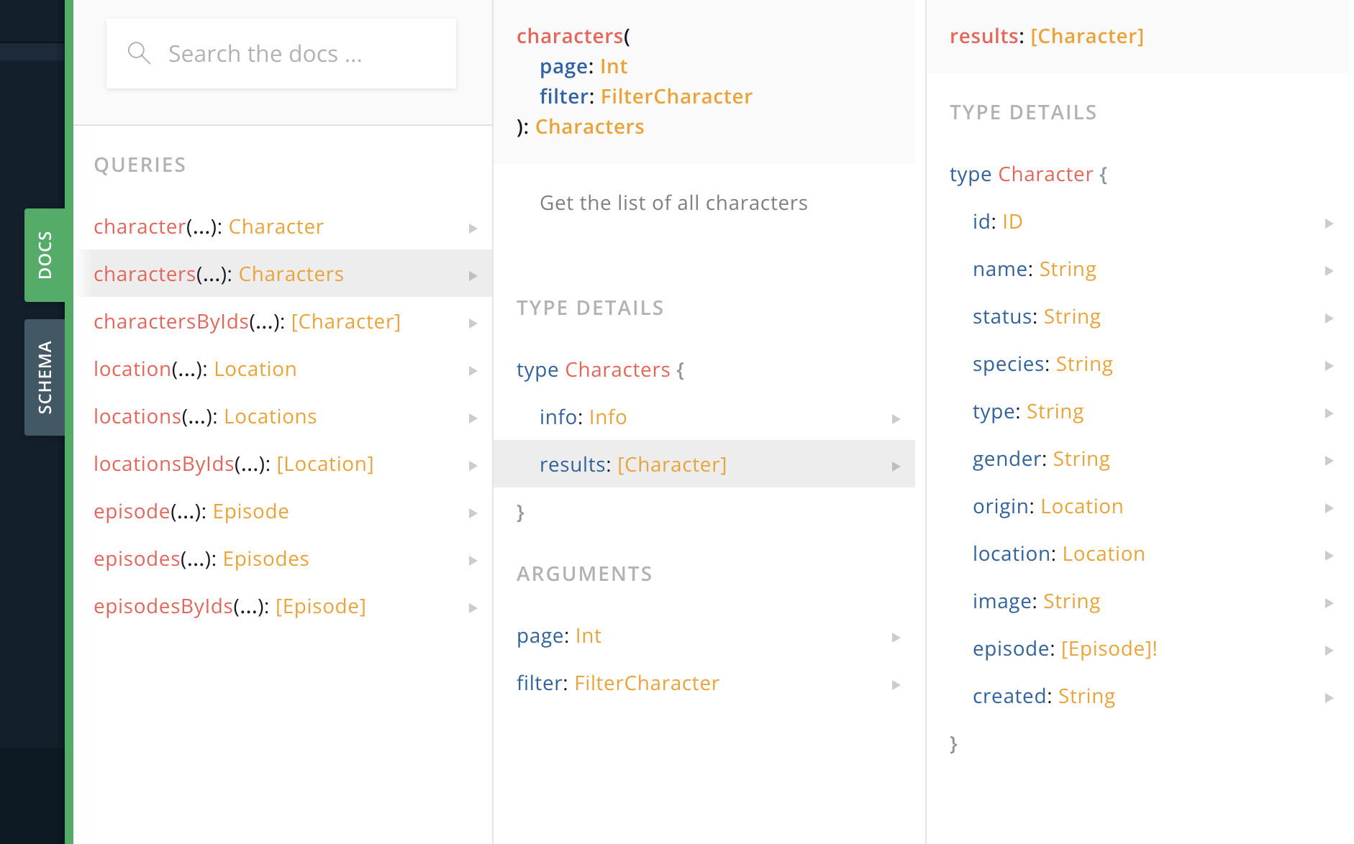The image size is (1354, 844).
Task: Open the Episode type from episode query
Action: 250,511
